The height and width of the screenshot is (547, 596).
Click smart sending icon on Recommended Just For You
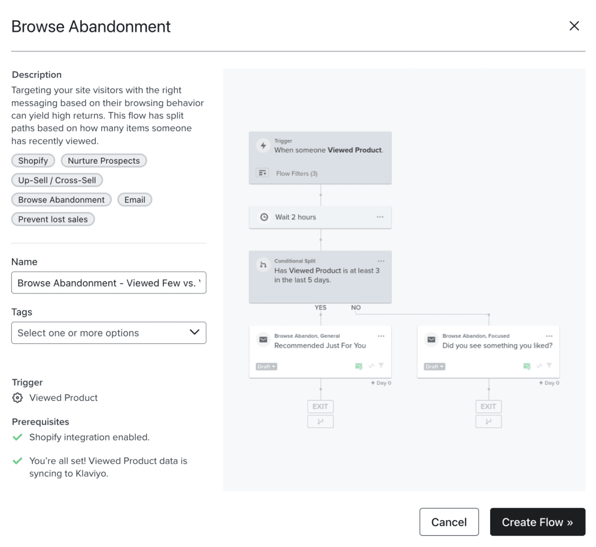click(x=359, y=366)
